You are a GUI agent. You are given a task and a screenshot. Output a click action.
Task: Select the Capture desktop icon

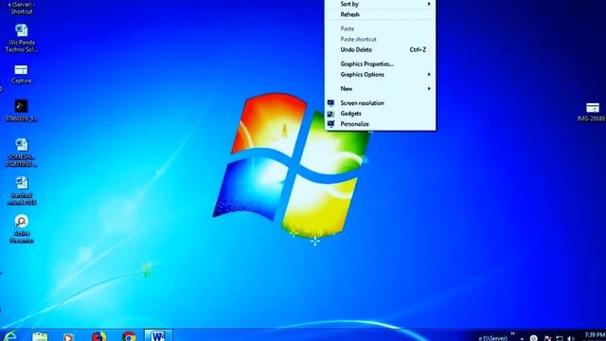(21, 70)
